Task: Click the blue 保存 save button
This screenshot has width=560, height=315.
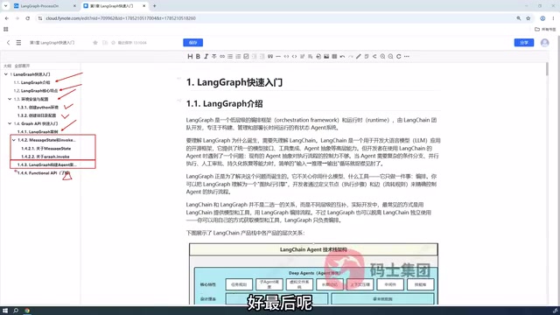Action: coord(192,43)
